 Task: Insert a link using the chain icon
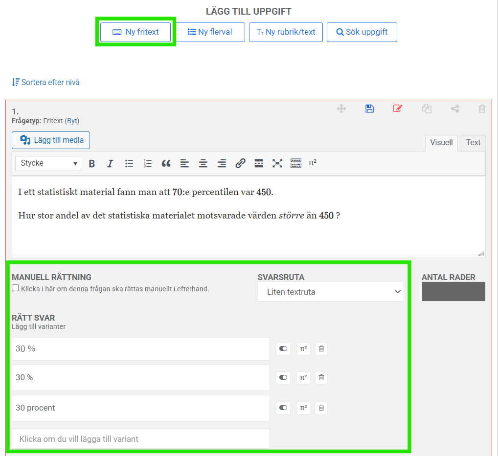pos(240,164)
